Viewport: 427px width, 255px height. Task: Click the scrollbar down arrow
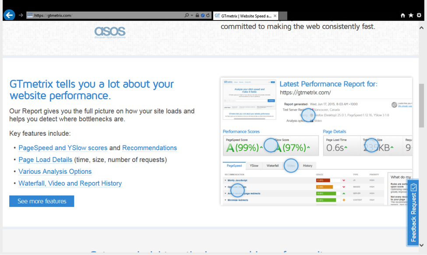421,245
